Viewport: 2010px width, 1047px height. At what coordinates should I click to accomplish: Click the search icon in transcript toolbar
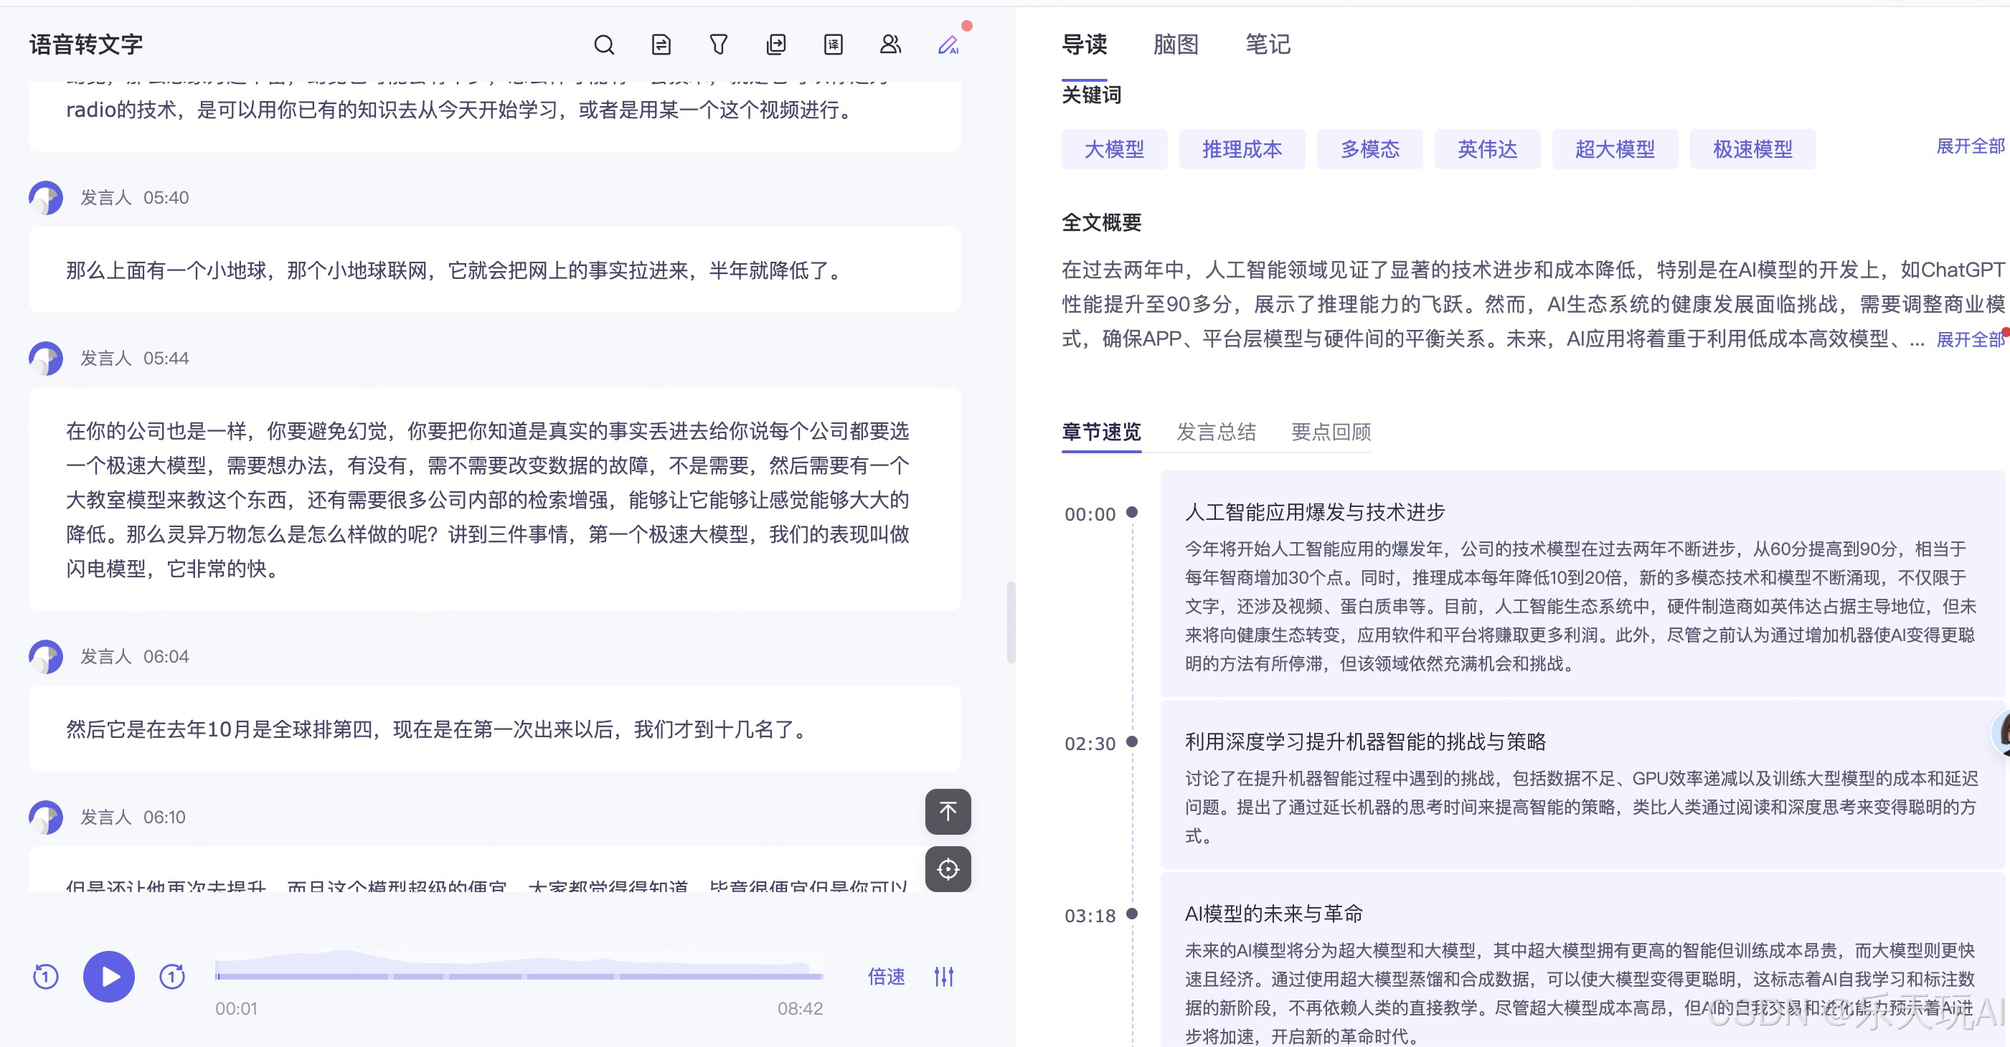603,45
